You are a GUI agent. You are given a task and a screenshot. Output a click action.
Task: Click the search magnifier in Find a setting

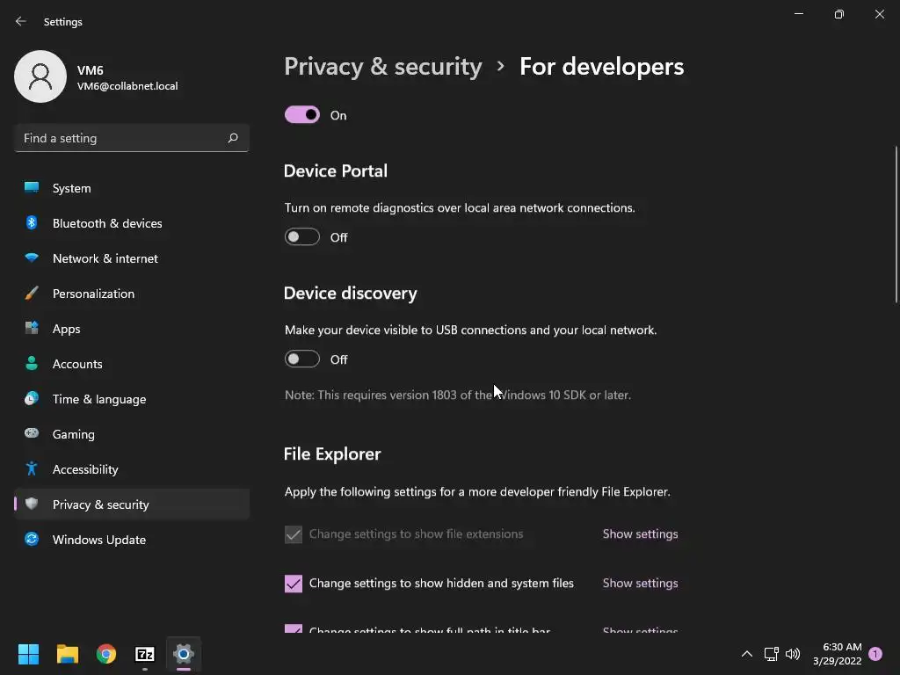point(233,138)
